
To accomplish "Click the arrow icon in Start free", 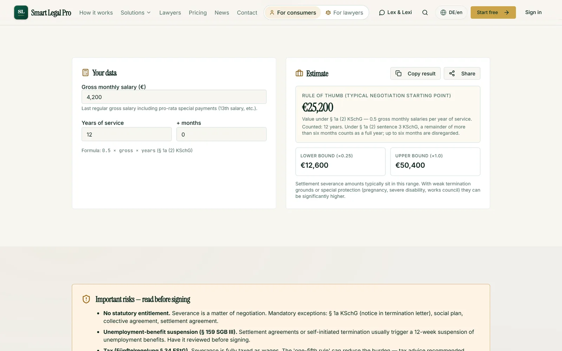I will [507, 13].
